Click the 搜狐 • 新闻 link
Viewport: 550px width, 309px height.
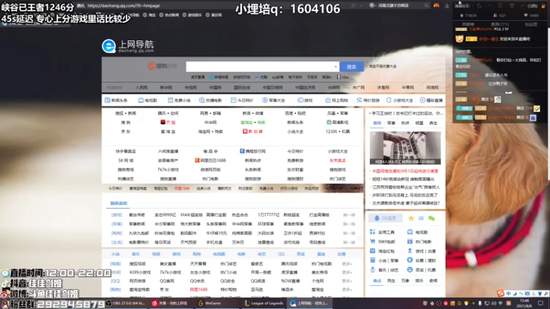point(126,113)
